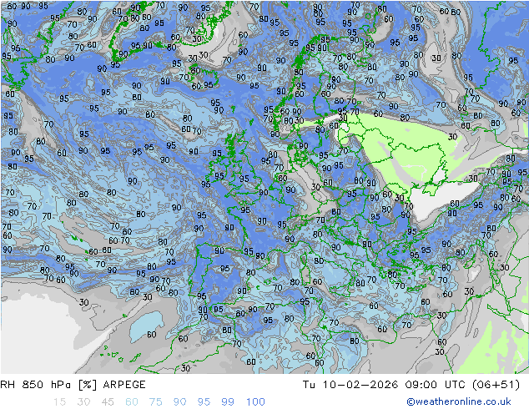This screenshot has width=529, height=409.
Task: Click the ©weatheronline.co.uk link
Action: [459, 401]
